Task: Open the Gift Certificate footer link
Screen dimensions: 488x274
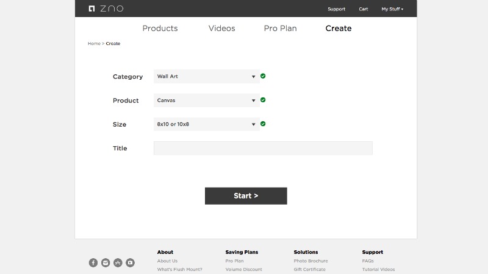Action: coord(310,269)
